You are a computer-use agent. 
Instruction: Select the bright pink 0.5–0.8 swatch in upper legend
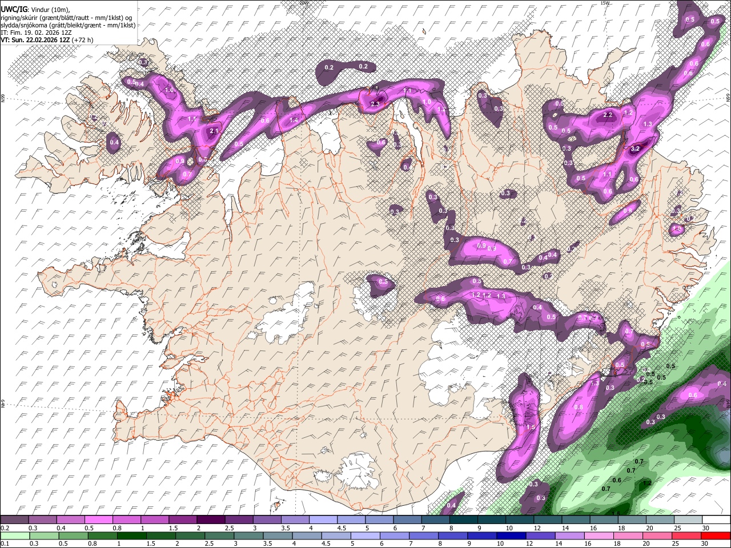[98, 519]
